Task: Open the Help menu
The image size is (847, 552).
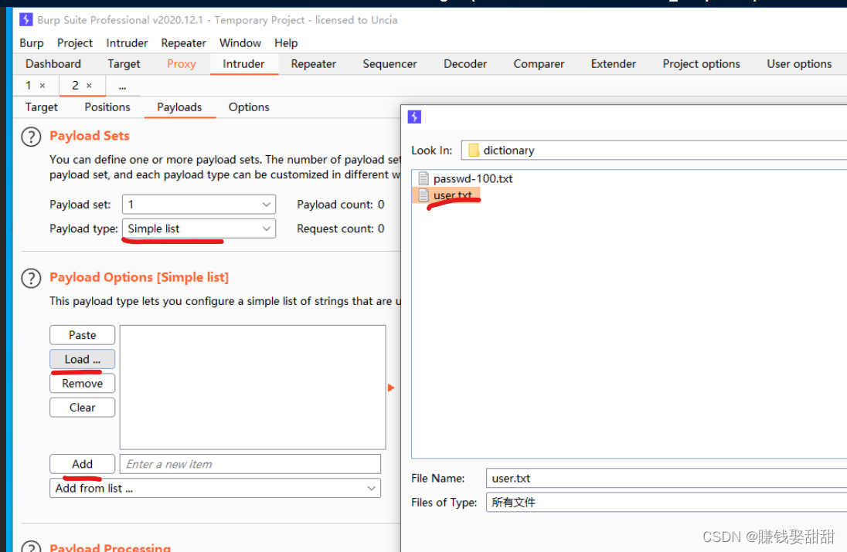Action: coord(286,43)
